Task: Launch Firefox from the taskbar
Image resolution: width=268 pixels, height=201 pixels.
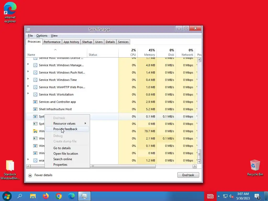Action: [x=46, y=196]
